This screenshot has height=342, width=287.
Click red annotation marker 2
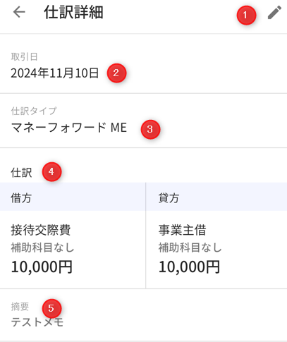click(x=116, y=73)
